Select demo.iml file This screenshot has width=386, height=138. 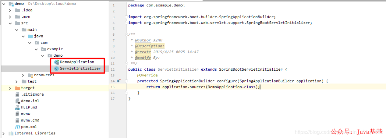30,101
